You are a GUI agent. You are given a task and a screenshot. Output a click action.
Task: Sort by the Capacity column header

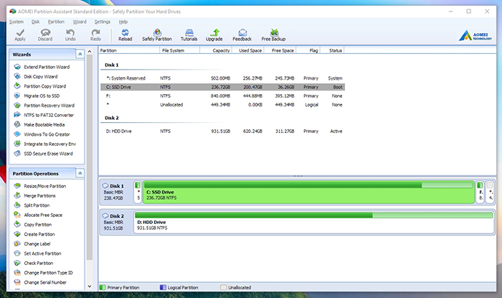[x=216, y=50]
